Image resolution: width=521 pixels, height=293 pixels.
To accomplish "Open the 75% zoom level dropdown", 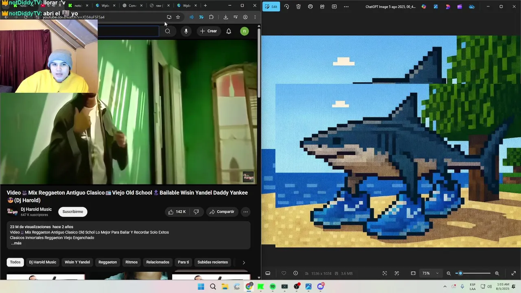I will [430, 273].
